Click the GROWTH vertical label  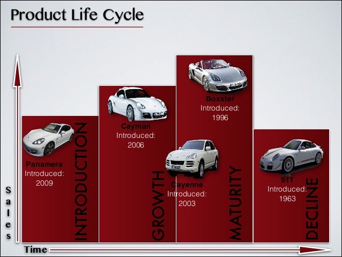pyautogui.click(x=158, y=205)
